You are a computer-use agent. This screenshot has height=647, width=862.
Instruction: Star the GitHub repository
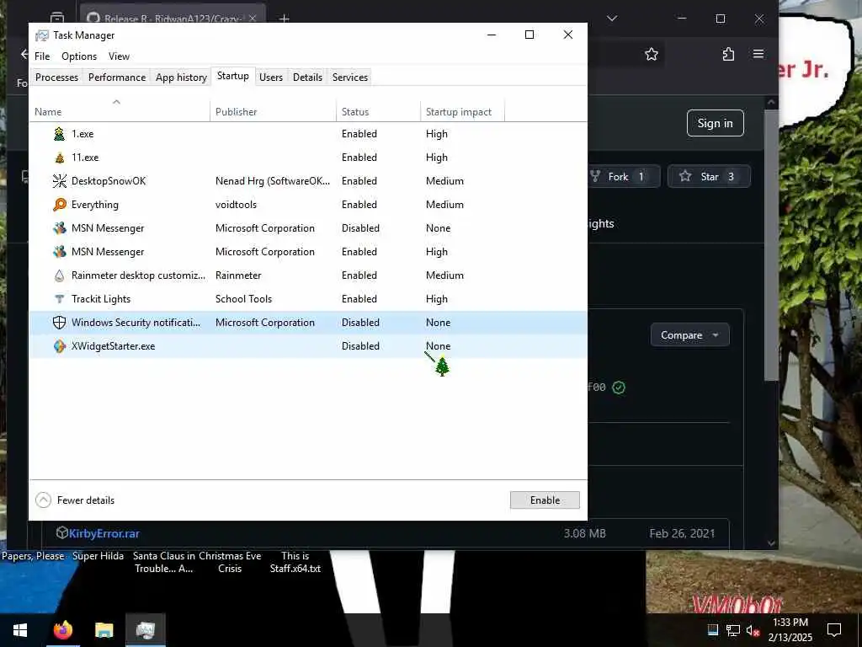709,177
